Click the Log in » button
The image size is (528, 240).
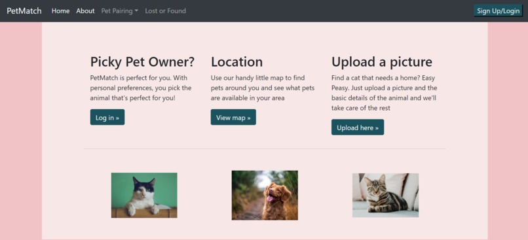[x=107, y=117]
